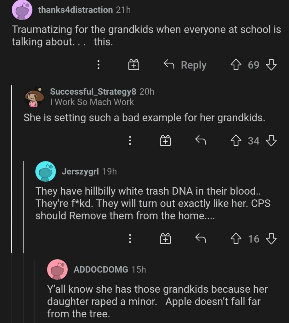Image resolution: width=289 pixels, height=323 pixels.
Task: Downvote Jerszygrl's comment
Action: [271, 239]
